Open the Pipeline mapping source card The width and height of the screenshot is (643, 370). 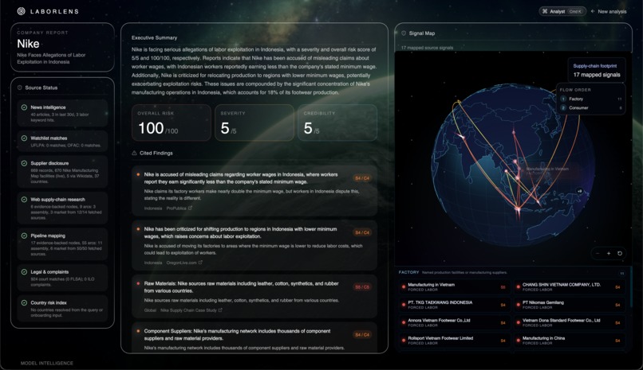click(62, 244)
